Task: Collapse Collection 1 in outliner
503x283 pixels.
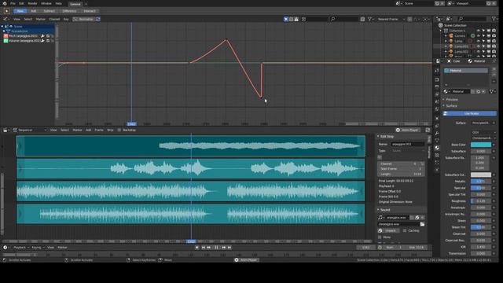Action: pyautogui.click(x=441, y=31)
